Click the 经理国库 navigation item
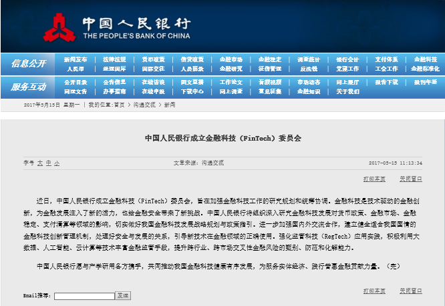Image resolution: width=445 pixels, height=306 pixels. click(x=114, y=69)
